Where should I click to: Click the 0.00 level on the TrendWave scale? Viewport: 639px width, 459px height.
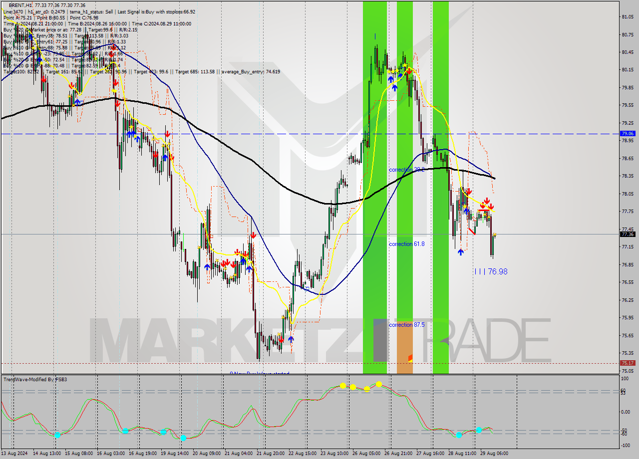626,412
